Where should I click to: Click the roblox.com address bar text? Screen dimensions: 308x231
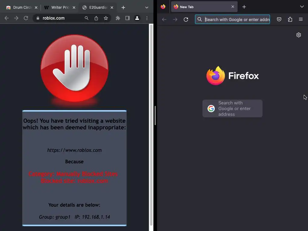pyautogui.click(x=54, y=18)
